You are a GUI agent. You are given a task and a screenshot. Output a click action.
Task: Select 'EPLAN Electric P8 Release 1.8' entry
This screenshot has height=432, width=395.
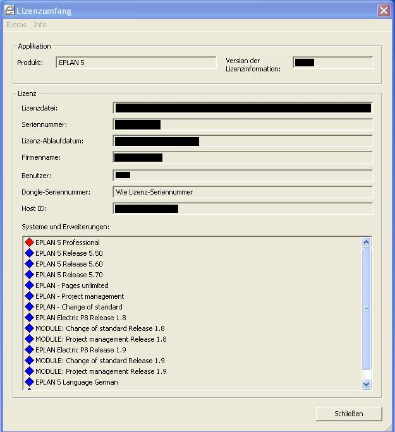click(x=81, y=318)
